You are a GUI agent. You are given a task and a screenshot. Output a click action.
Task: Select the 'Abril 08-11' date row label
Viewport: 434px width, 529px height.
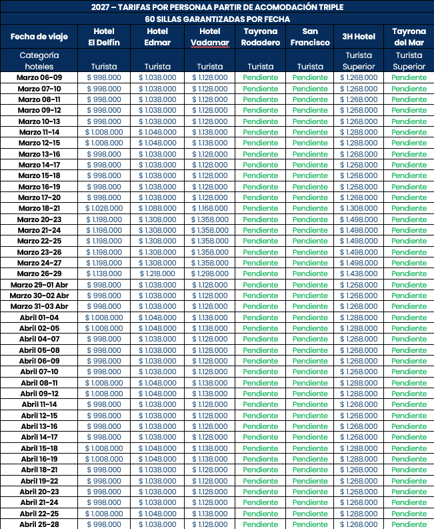coord(39,383)
